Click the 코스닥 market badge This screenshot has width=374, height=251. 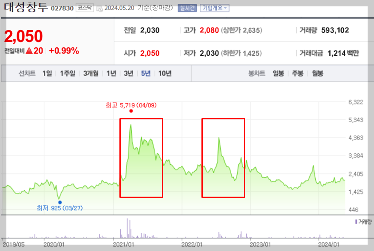click(85, 8)
